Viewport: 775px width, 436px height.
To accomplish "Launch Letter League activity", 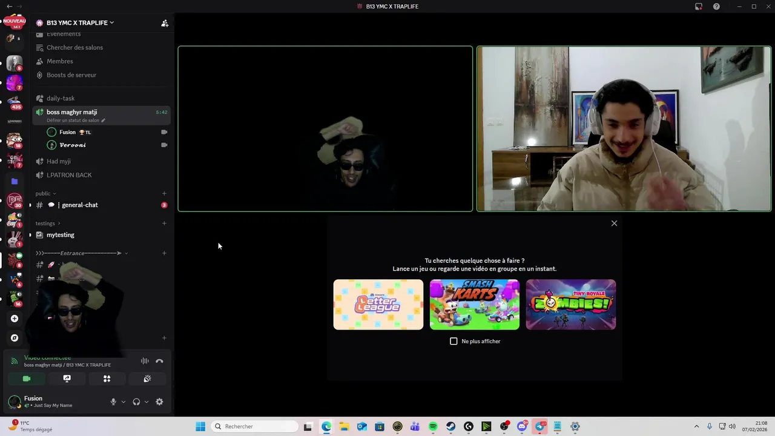I will pyautogui.click(x=378, y=305).
